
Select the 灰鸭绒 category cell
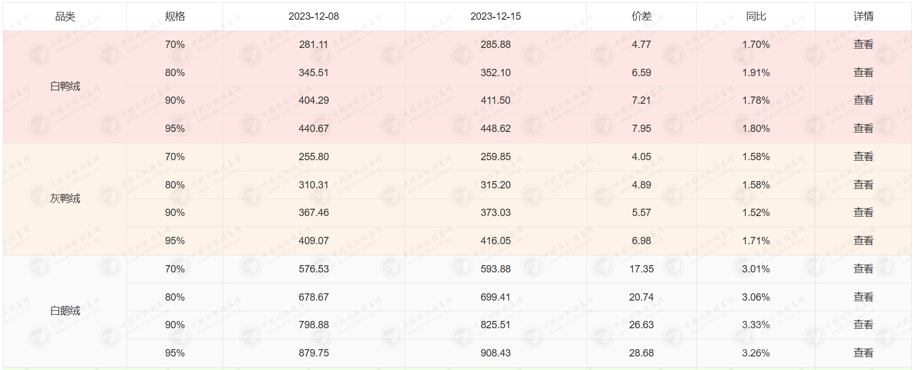65,199
